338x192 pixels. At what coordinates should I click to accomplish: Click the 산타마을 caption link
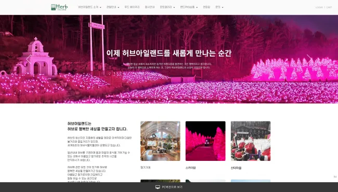click(236, 168)
